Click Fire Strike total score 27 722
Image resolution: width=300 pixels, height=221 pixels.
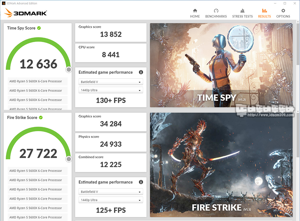(x=38, y=154)
